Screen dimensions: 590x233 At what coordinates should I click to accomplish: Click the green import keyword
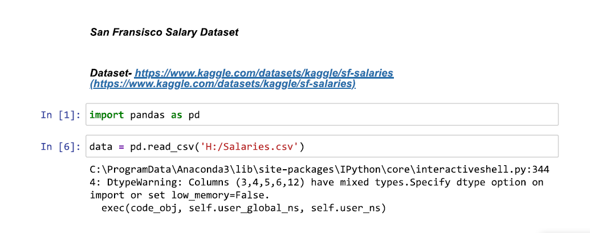click(107, 115)
